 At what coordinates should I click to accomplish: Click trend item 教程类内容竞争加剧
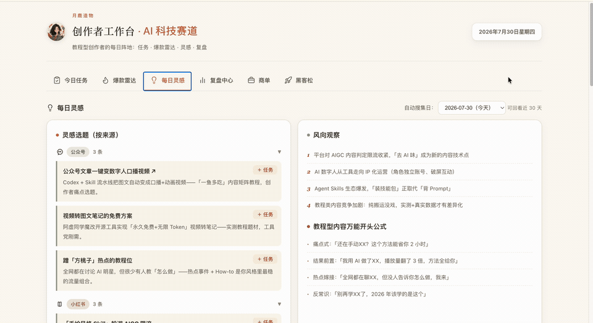point(419,205)
